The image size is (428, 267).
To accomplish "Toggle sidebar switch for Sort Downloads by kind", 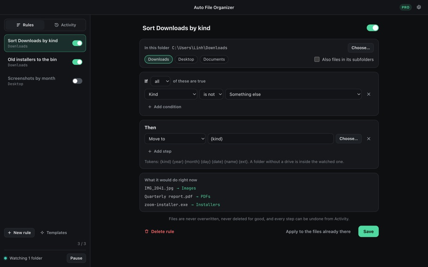I will coord(77,43).
